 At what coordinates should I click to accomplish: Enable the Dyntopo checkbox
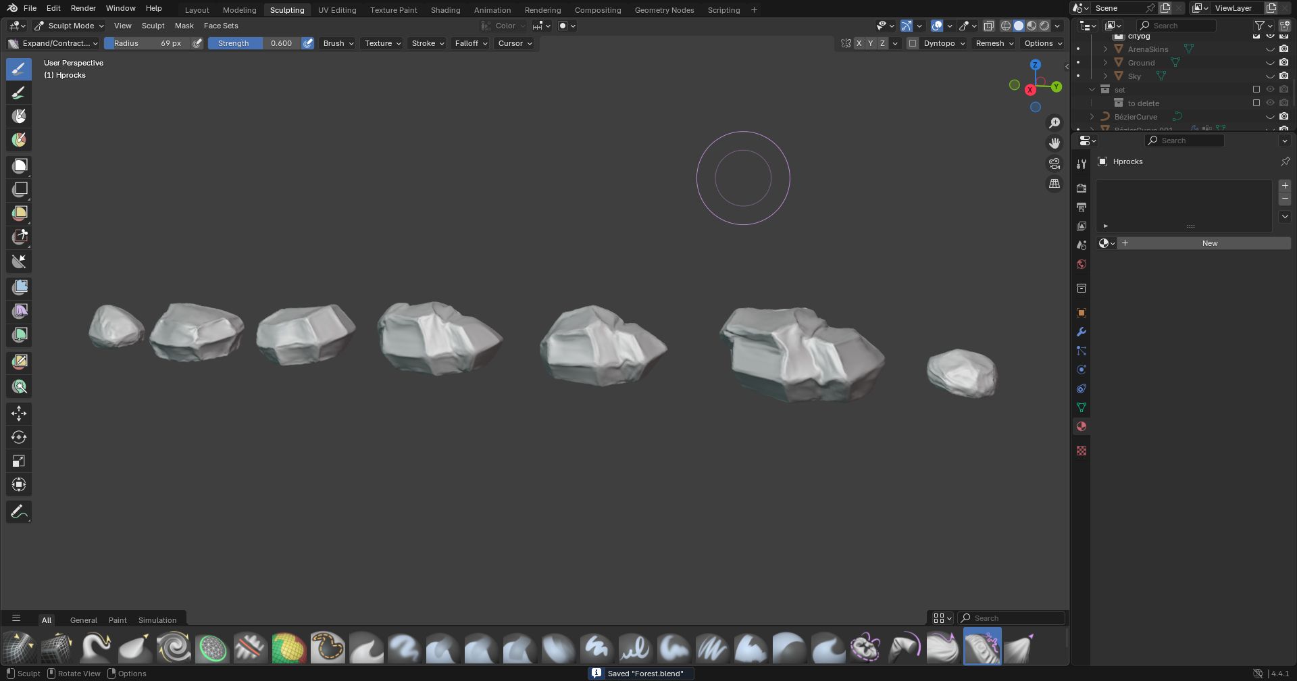[x=913, y=43]
